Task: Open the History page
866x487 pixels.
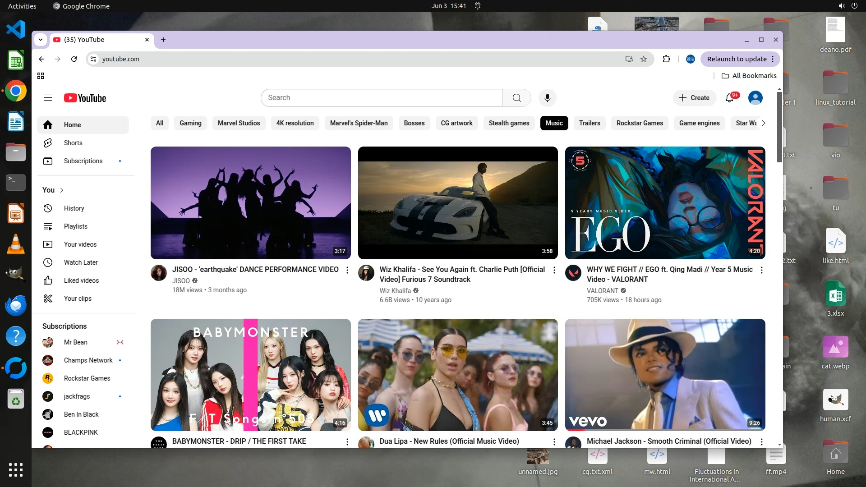Action: point(74,208)
